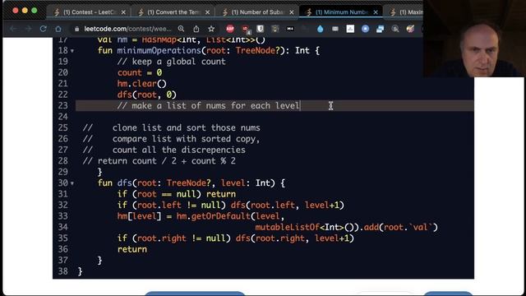Screen dimensions: 526x296
Task: Click on 'hm.clear()' in the editor
Action: [x=141, y=84]
